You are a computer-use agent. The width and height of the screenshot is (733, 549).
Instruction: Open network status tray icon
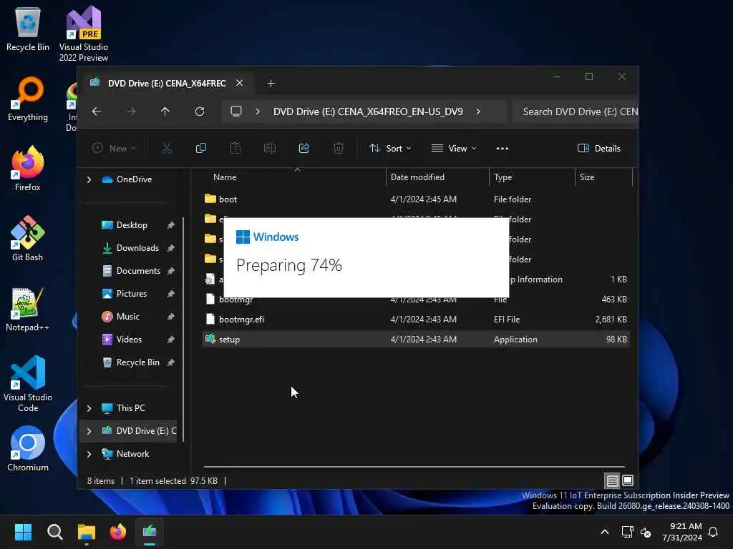627,532
